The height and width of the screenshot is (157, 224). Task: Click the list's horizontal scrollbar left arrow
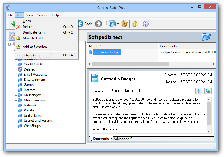point(90,64)
